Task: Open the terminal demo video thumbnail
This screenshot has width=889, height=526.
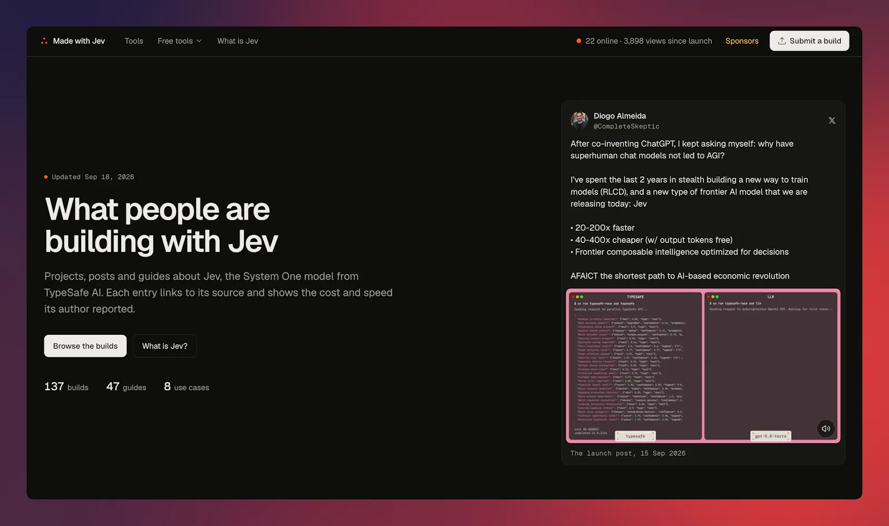Action: (703, 366)
